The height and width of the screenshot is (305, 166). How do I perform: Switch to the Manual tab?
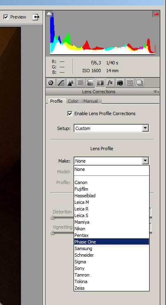(x=91, y=101)
